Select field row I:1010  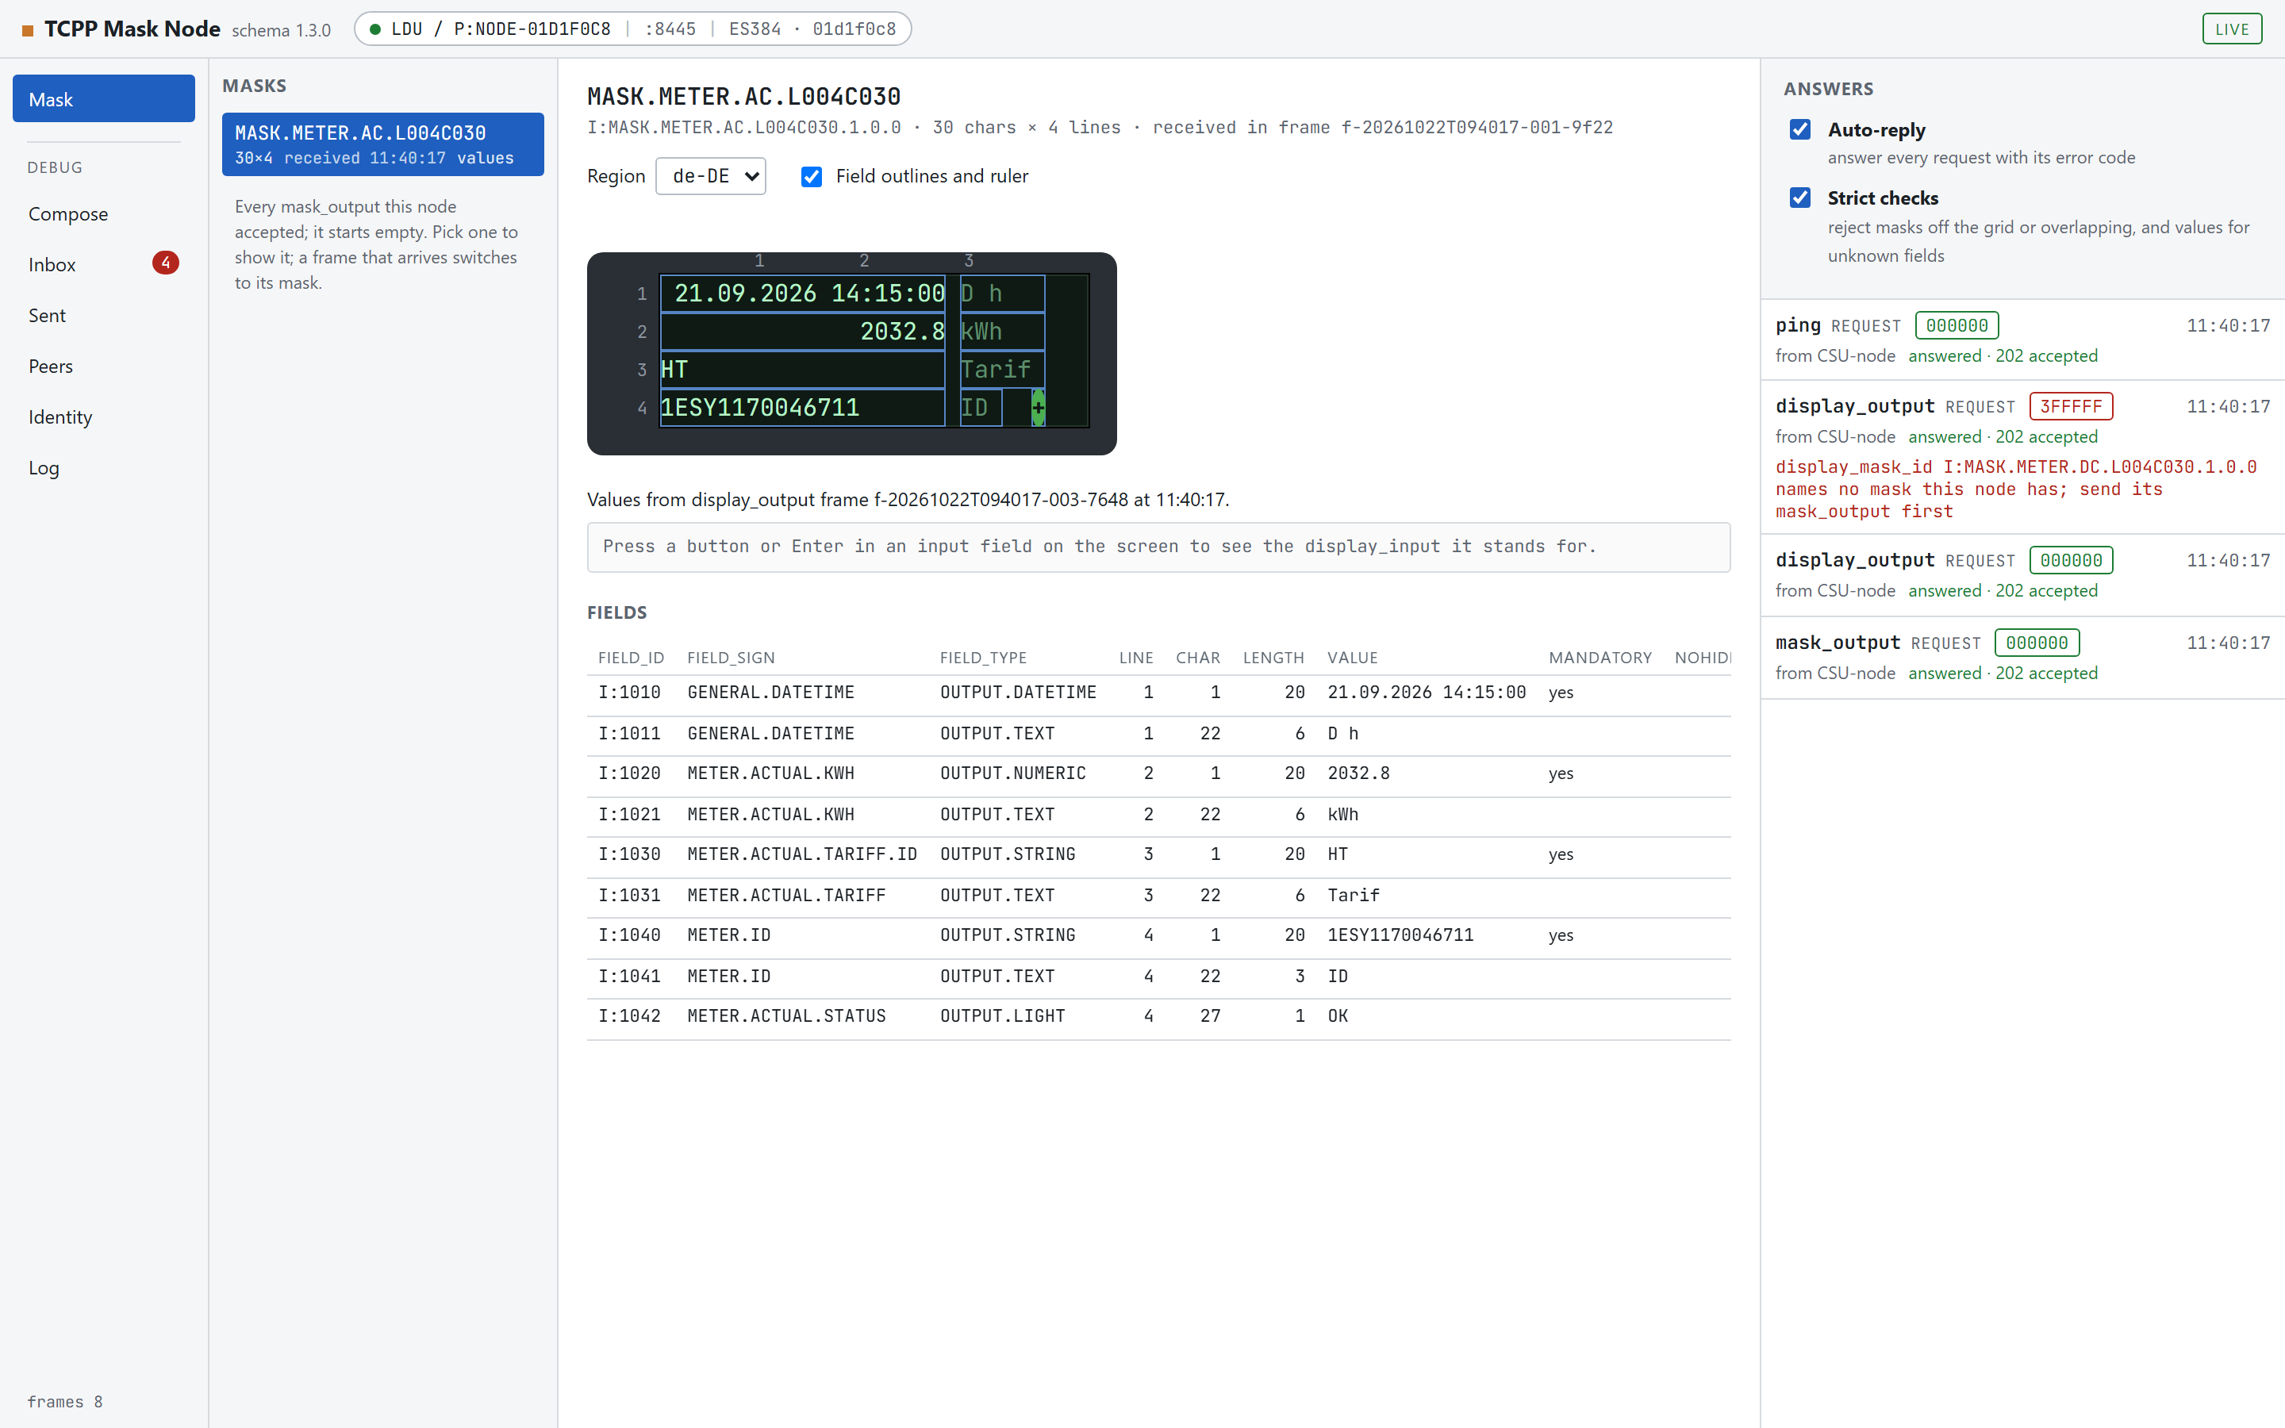pyautogui.click(x=1158, y=693)
